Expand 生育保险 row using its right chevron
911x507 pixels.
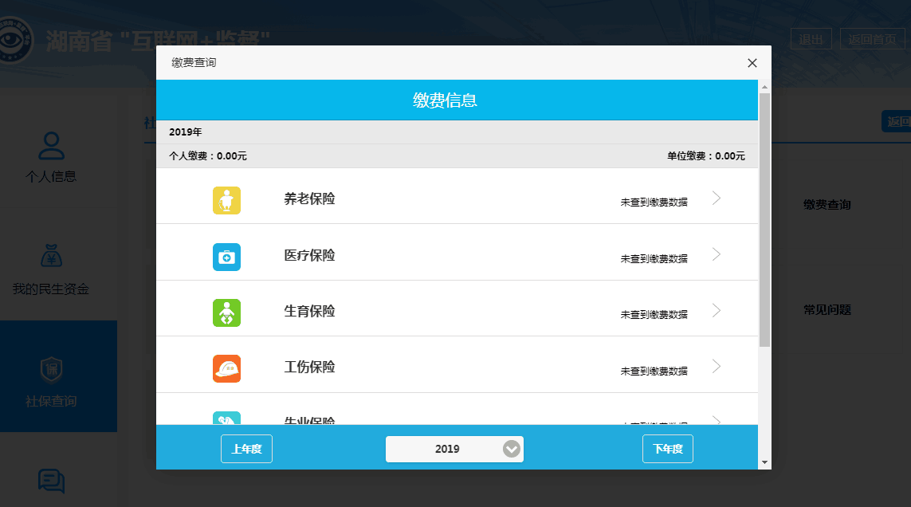[716, 310]
